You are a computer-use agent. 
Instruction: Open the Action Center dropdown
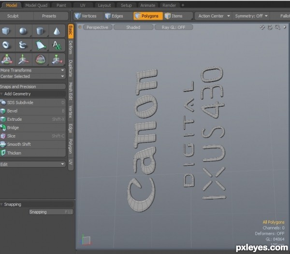(214, 16)
